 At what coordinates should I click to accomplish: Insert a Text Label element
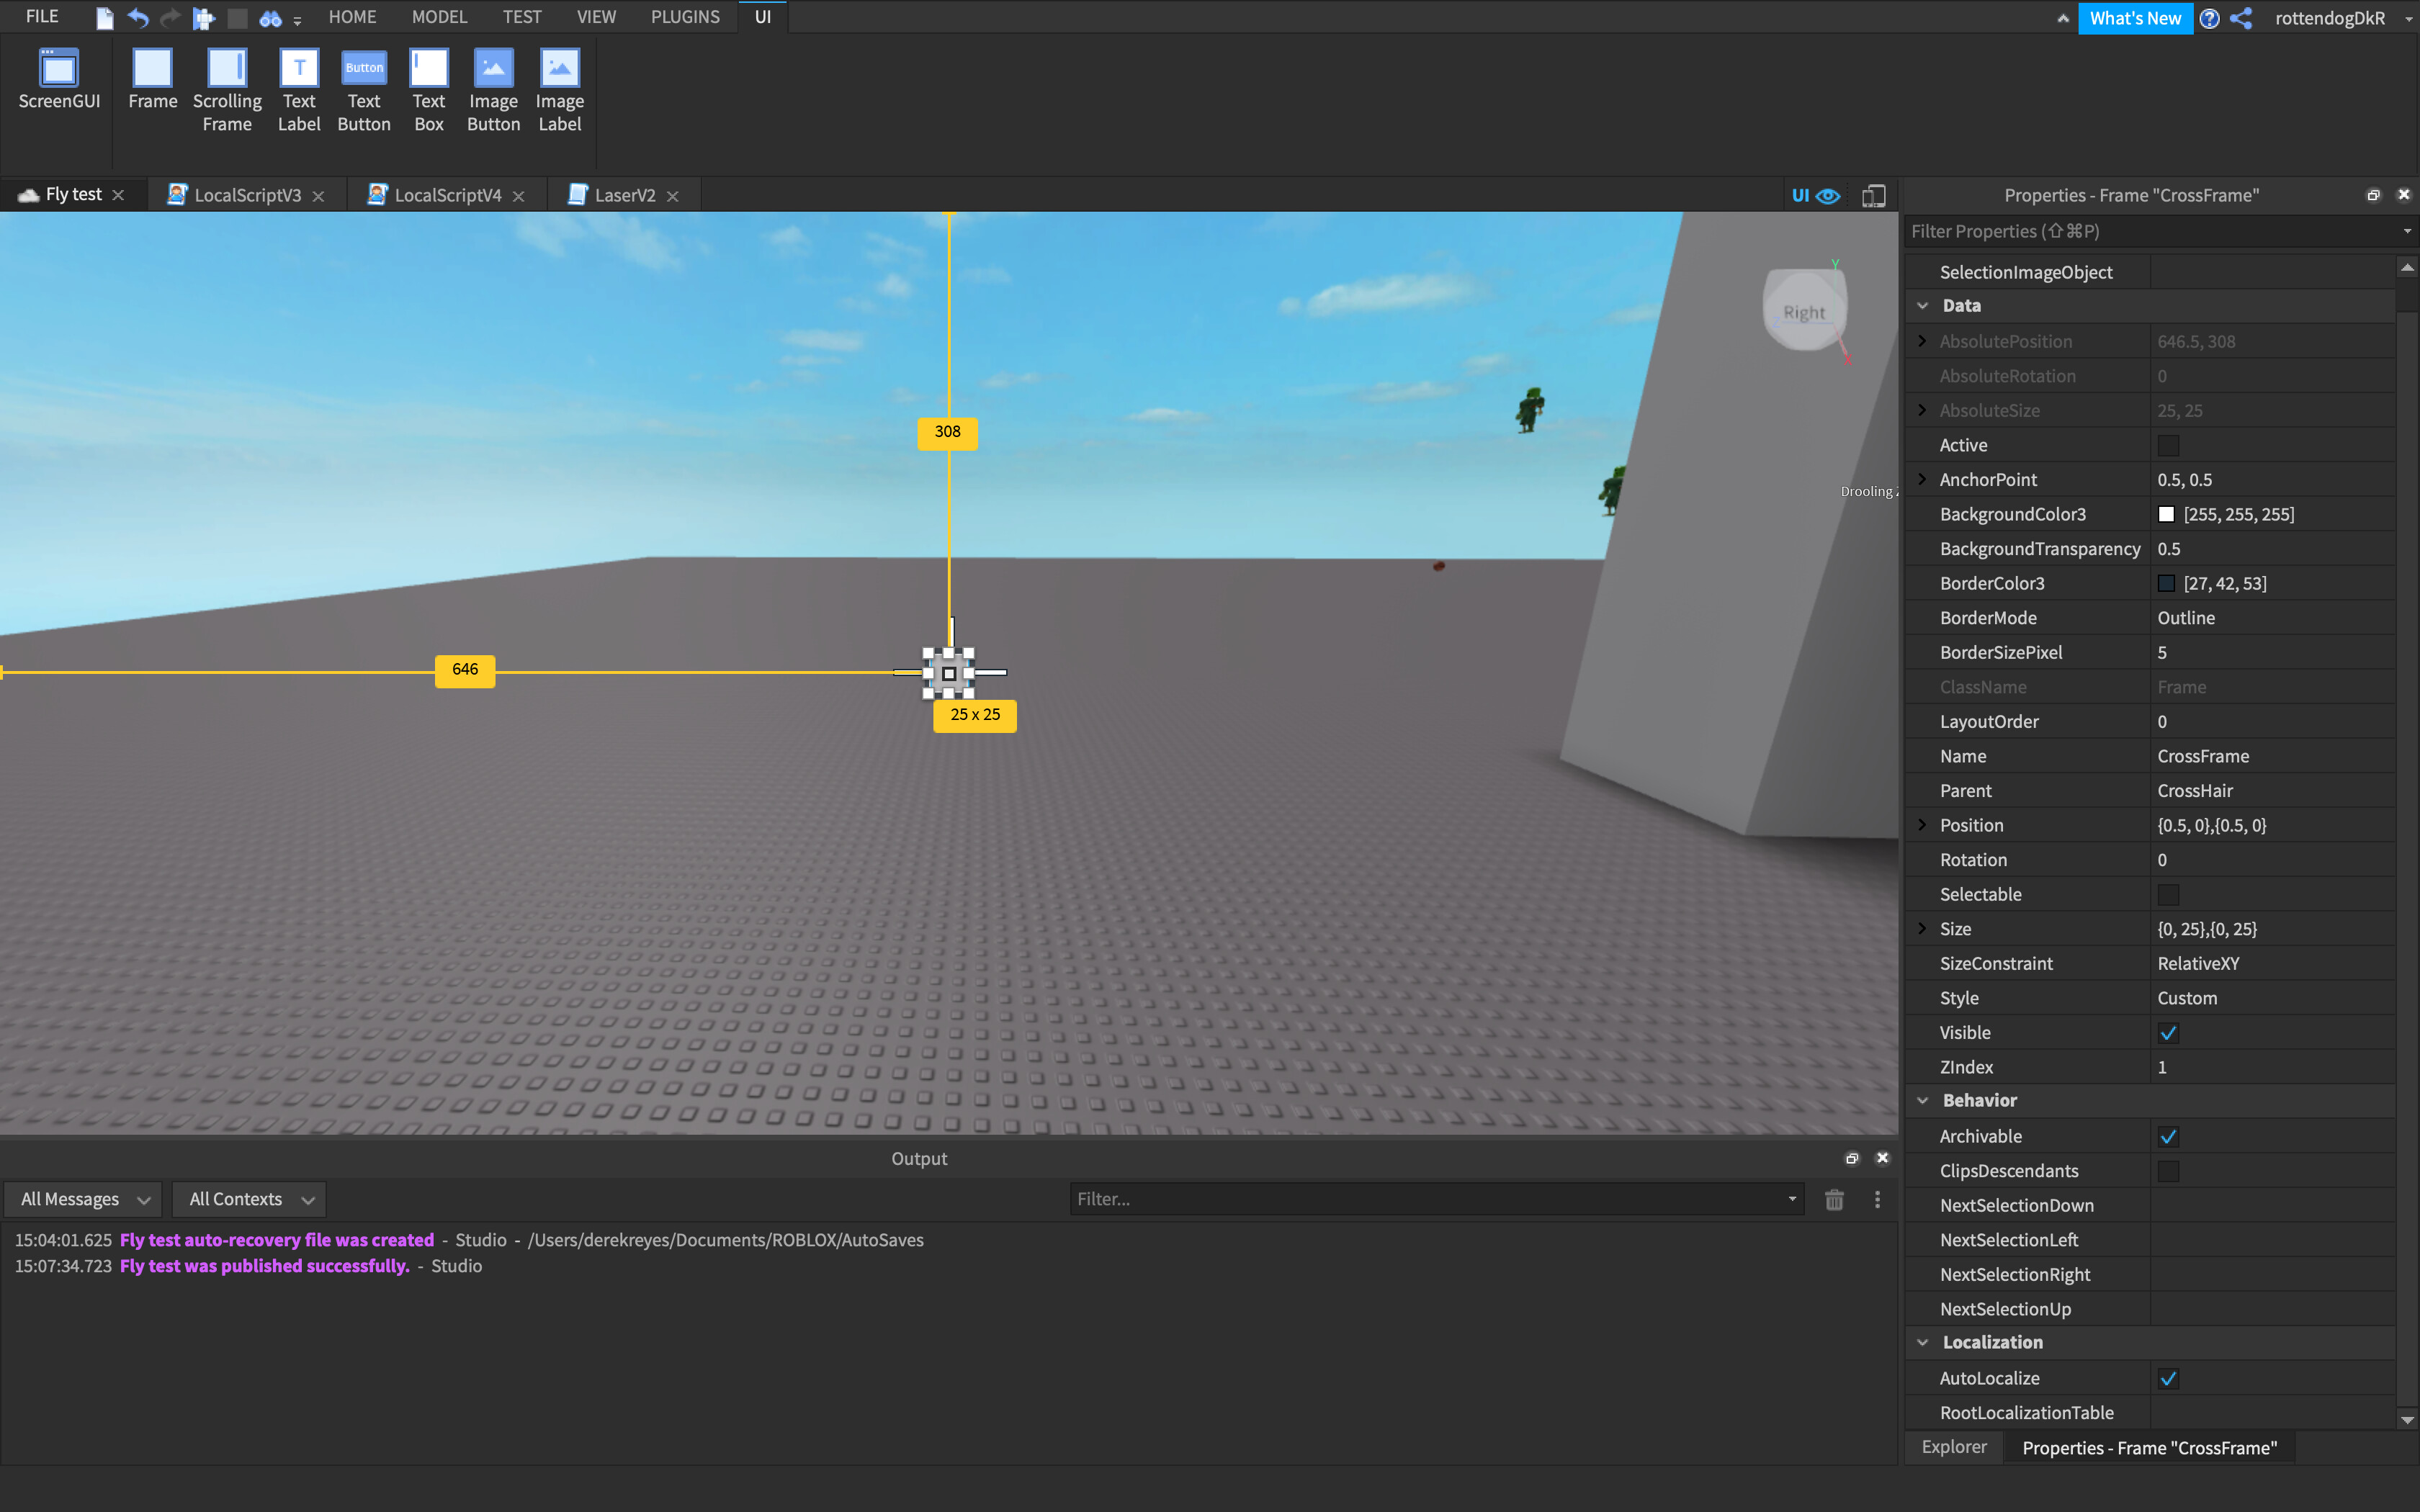(x=299, y=89)
